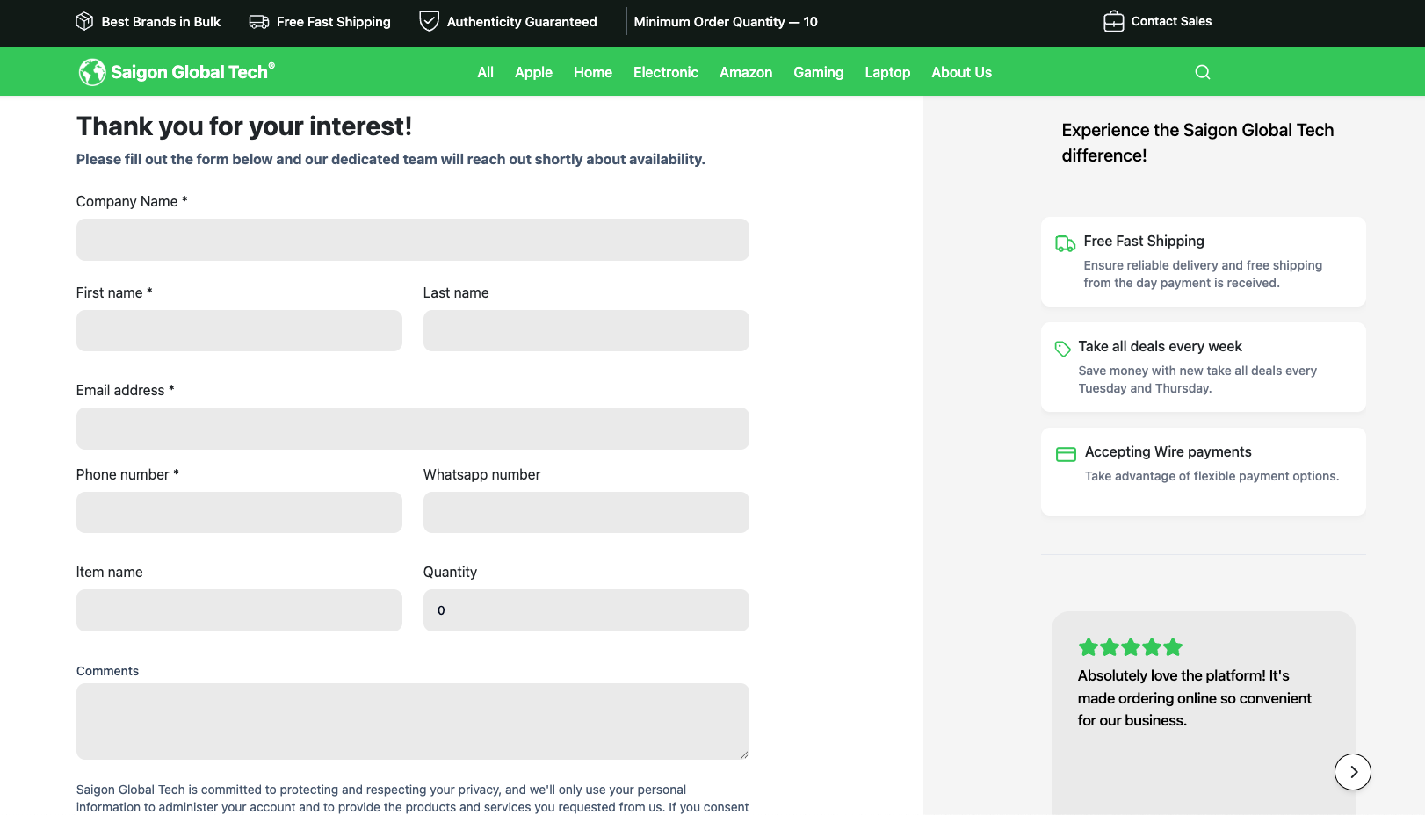The height and width of the screenshot is (815, 1425).
Task: Click the card icon beside Accepting Wire payments
Action: (1066, 454)
